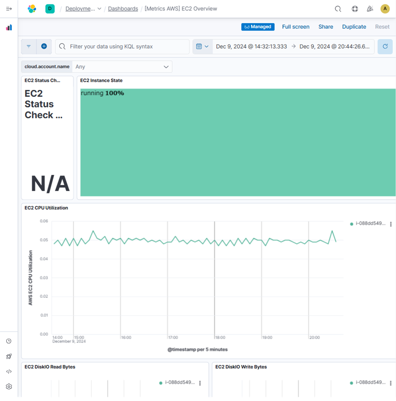396x401 pixels.
Task: Click the search magnifier icon in header
Action: [x=338, y=9]
